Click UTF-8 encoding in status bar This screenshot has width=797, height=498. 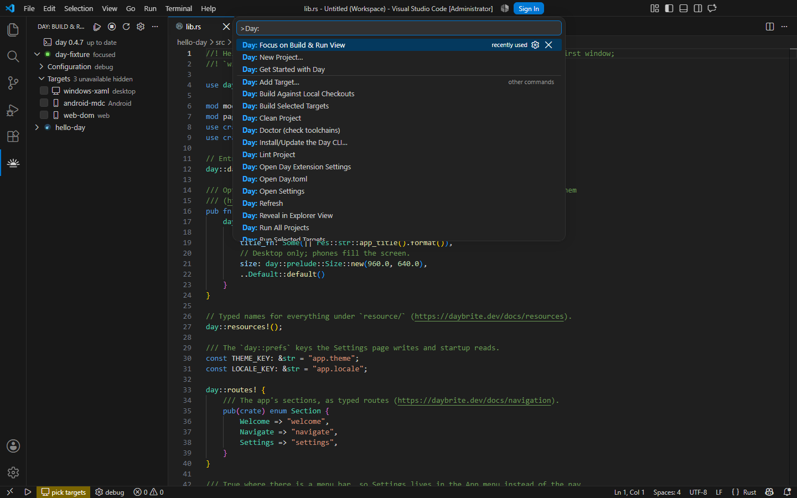698,492
